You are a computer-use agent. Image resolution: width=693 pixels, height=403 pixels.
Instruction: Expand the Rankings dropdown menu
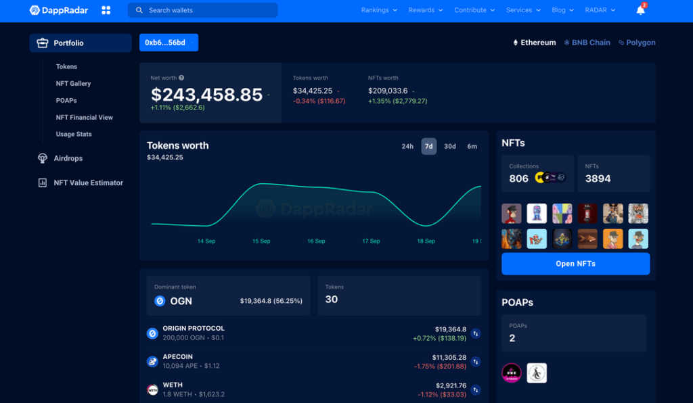tap(379, 10)
